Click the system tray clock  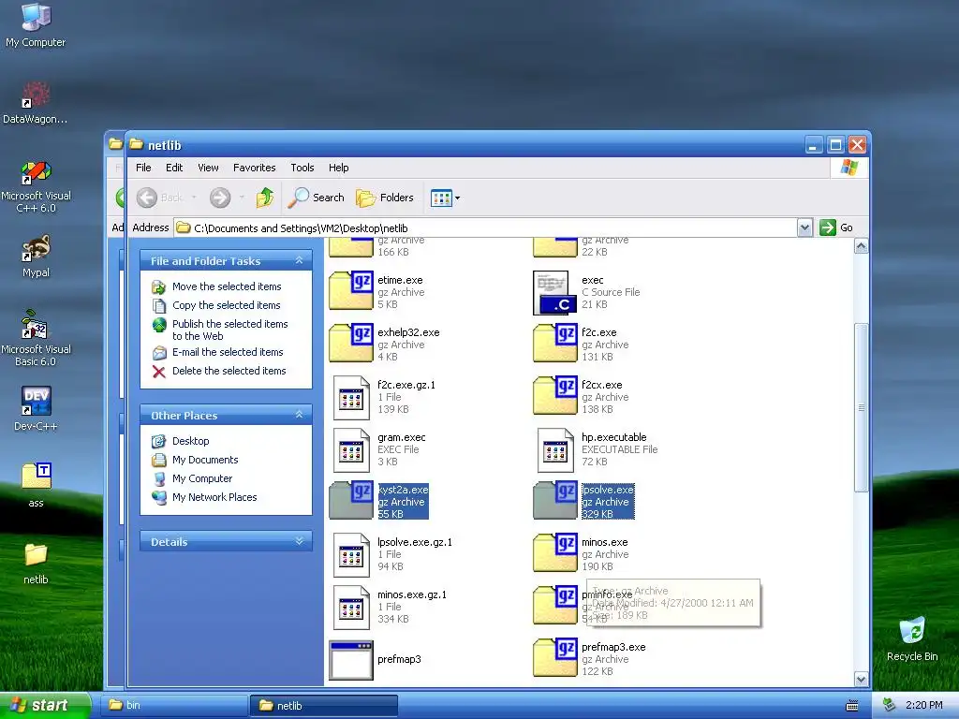coord(924,706)
